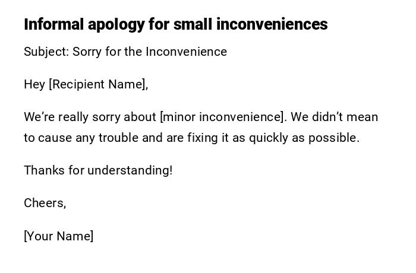This screenshot has width=416, height=273.
Task: Click the word 'about' in body text
Action: point(140,117)
